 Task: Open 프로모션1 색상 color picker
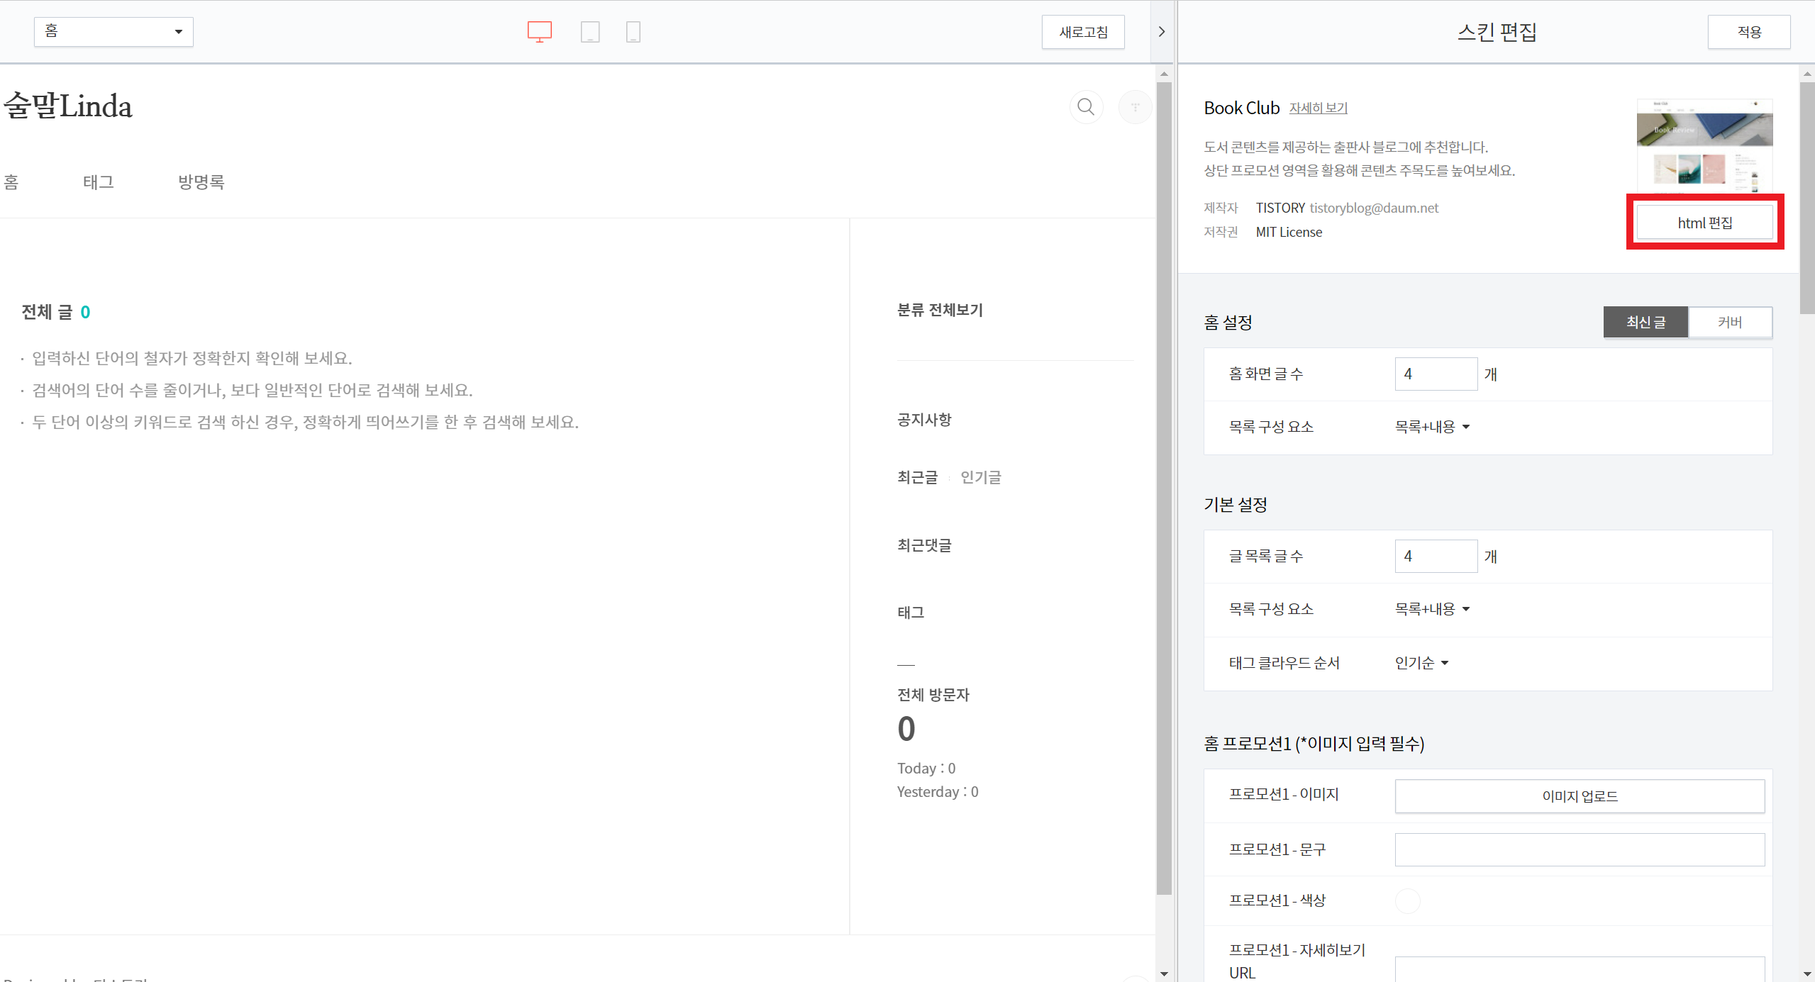tap(1407, 900)
